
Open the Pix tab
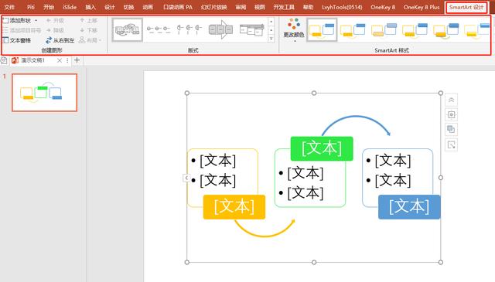coord(31,7)
